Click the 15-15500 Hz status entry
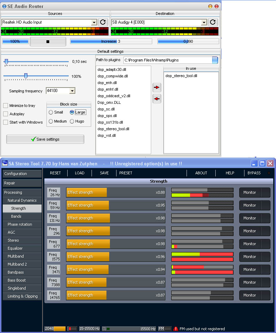Image resolution: width=276 pixels, height=333 pixels. click(89, 328)
